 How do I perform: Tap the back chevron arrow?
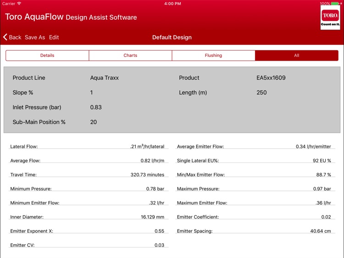(5, 37)
